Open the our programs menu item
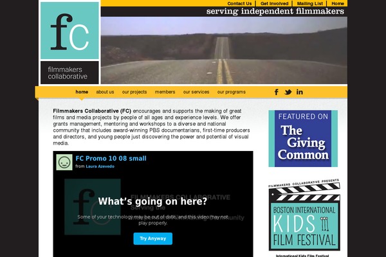Image resolution: width=386 pixels, height=257 pixels. point(232,92)
